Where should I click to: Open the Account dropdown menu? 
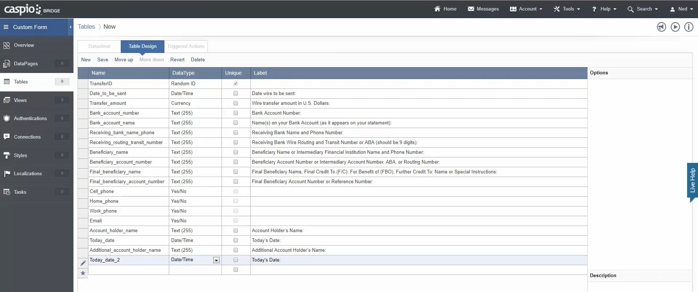tap(526, 9)
